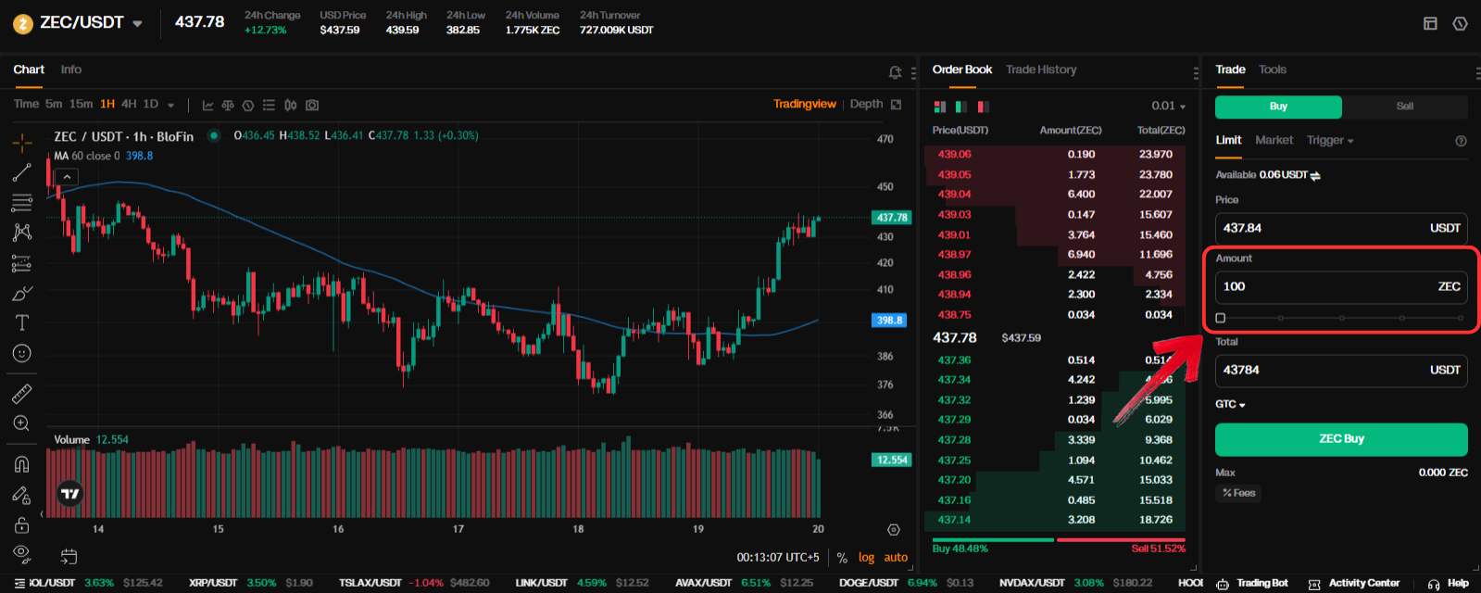1481x593 pixels.
Task: Toggle percent scale on chart
Action: [x=842, y=558]
